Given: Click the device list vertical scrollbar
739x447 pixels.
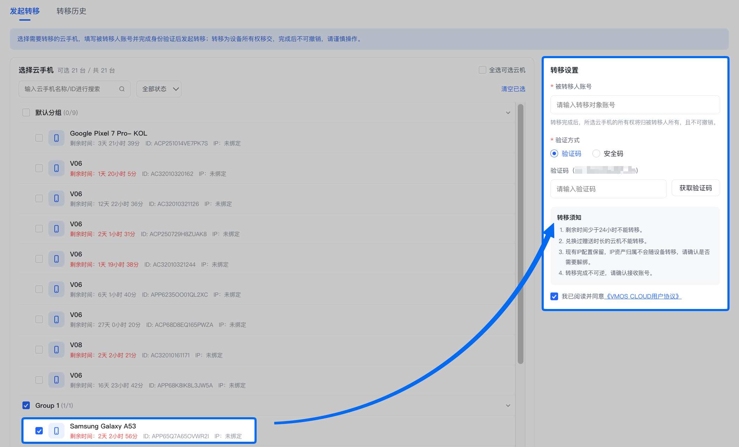Looking at the screenshot, I should click(x=521, y=234).
